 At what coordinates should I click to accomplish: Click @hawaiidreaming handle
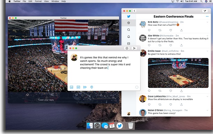169,22
